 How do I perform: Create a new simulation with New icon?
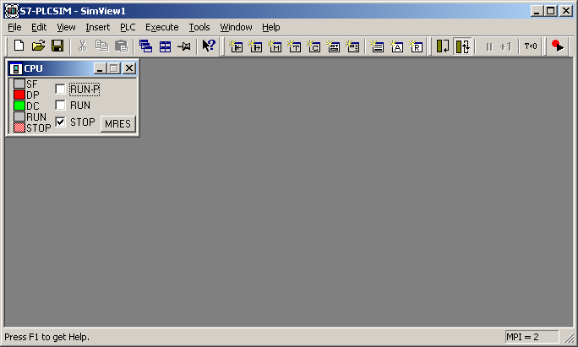coord(19,46)
